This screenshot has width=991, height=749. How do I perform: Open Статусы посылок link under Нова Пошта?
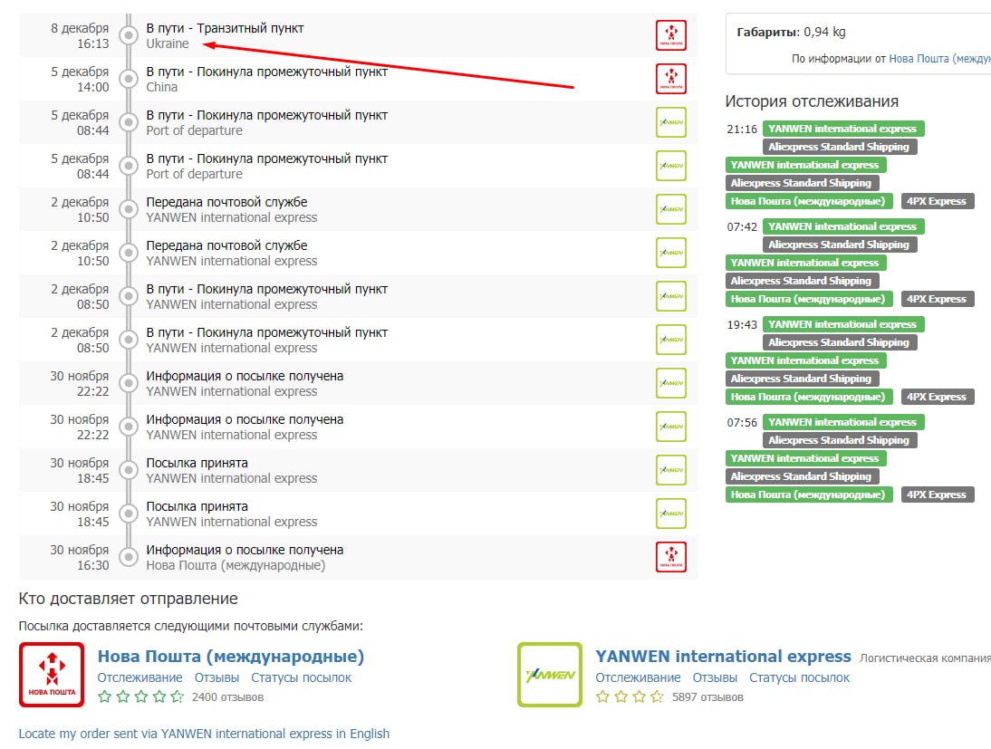pyautogui.click(x=301, y=677)
